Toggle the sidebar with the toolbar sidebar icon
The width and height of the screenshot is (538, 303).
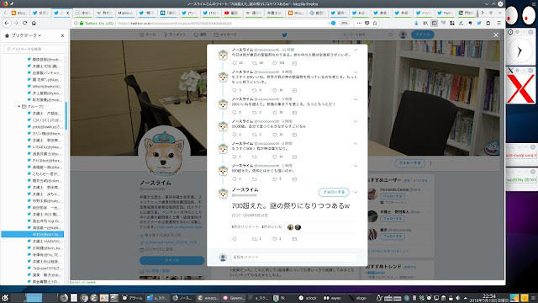pos(434,23)
